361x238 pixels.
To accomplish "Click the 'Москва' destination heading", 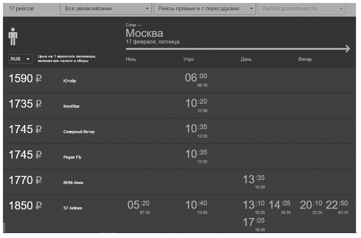I will point(144,33).
